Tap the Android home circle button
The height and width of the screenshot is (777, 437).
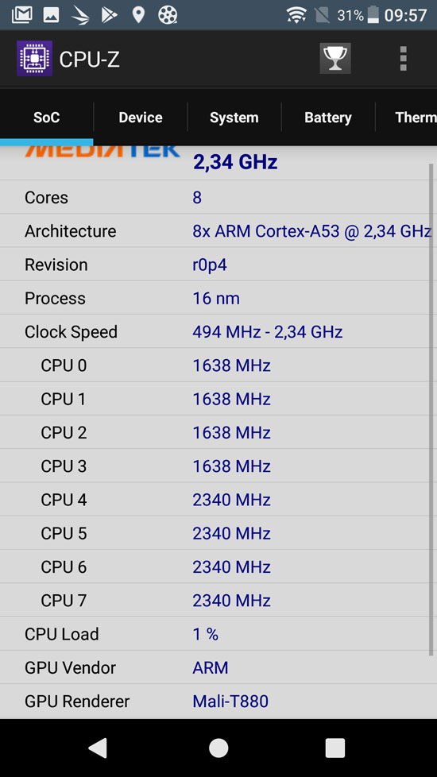click(218, 748)
